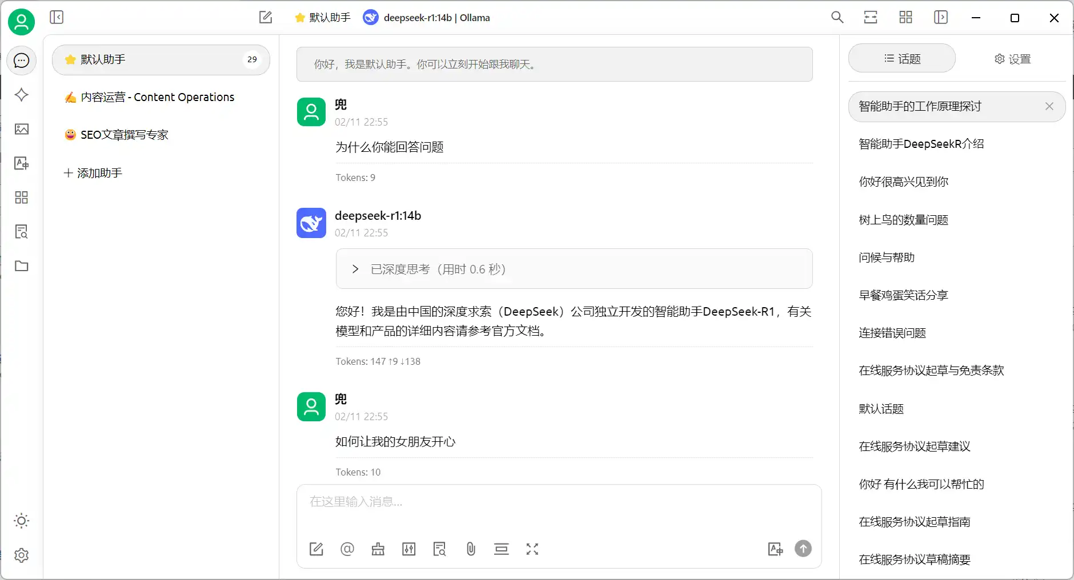Switch model deepseek-r1:14b | Ollama
Screen dimensions: 1074x580
tap(427, 18)
